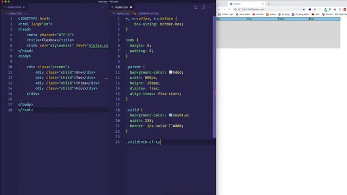This screenshot has width=347, height=195.
Task: Click 'display: flex;' on line 14
Action: [145, 88]
